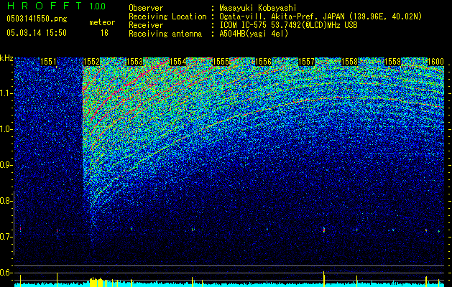The height and width of the screenshot is (287, 452).
Task: Click the observer name Masayuki Kobayashi
Action: tap(258, 8)
